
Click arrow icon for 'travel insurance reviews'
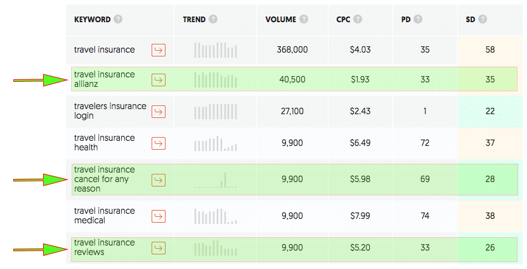159,248
